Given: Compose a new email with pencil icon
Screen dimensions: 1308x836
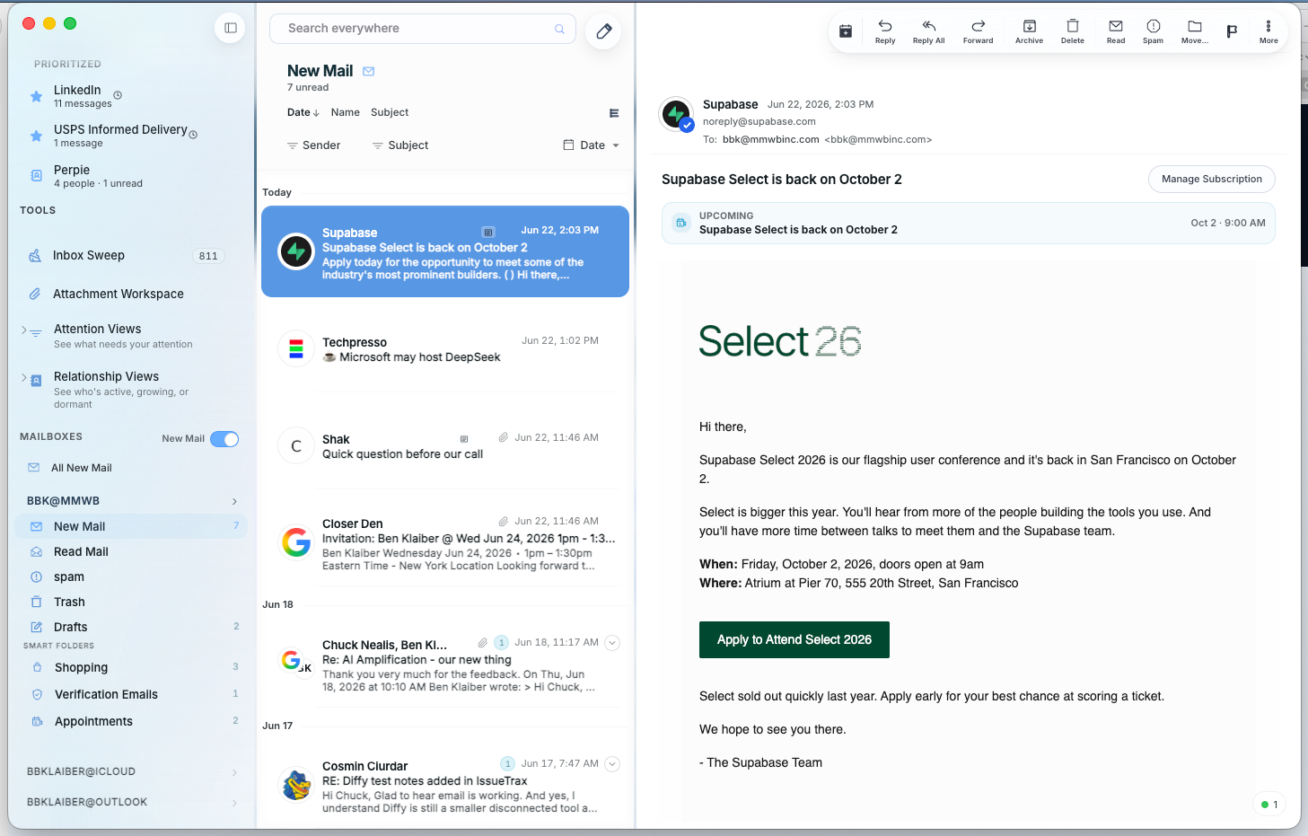Looking at the screenshot, I should pyautogui.click(x=603, y=31).
